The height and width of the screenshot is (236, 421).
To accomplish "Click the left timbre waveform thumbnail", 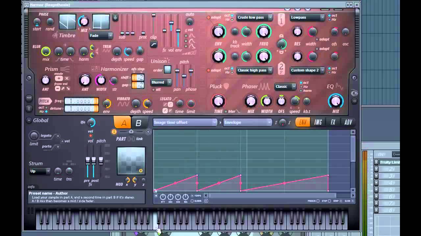I will click(x=67, y=22).
